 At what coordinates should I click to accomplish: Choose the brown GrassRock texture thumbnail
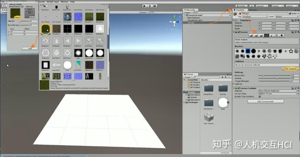click(56, 29)
